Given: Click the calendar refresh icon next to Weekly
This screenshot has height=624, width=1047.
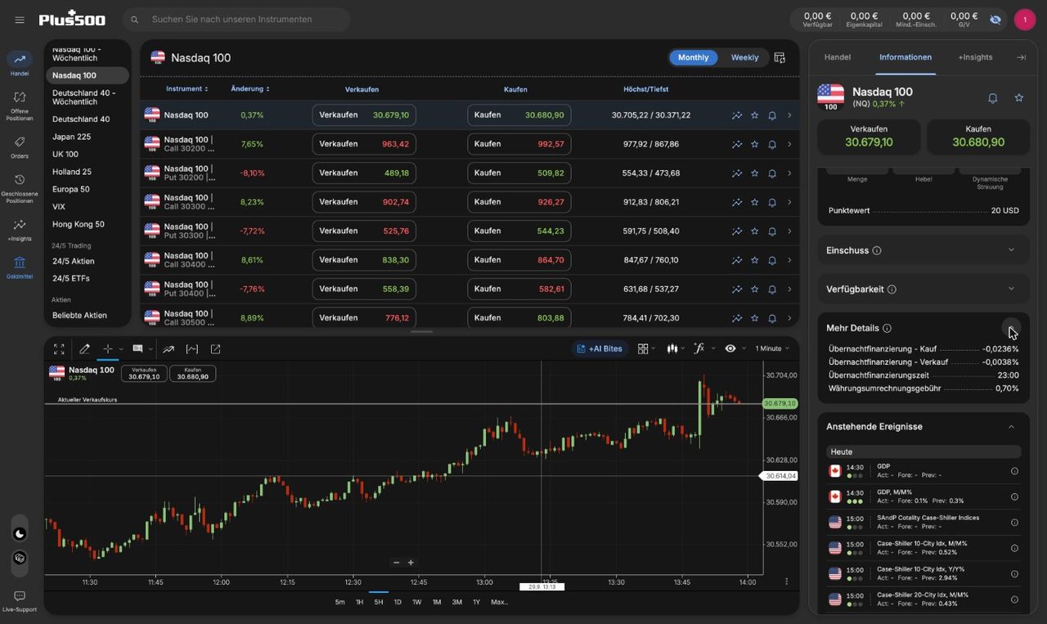Looking at the screenshot, I should (x=780, y=57).
